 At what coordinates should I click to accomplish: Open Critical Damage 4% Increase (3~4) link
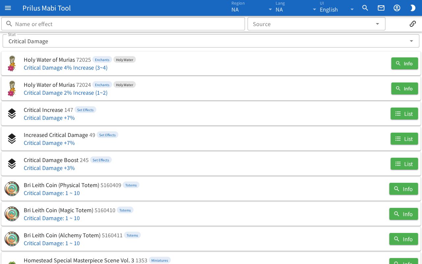(x=66, y=68)
